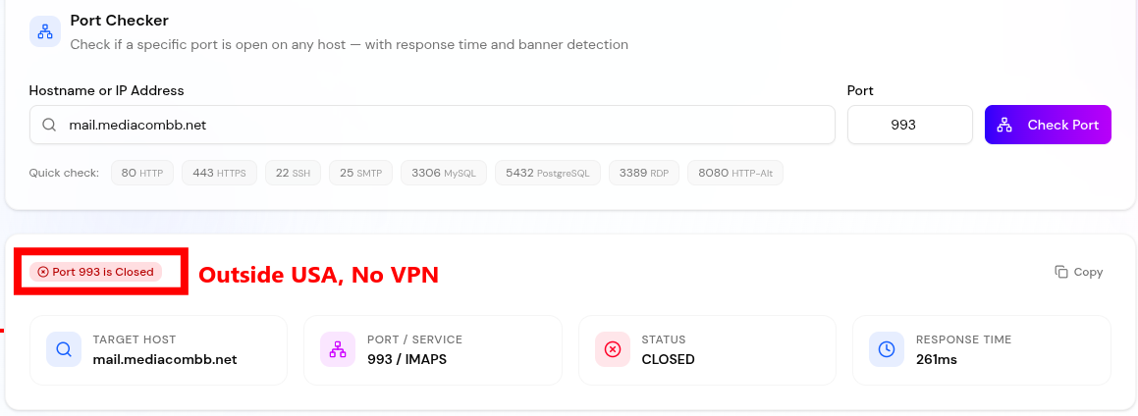Screen dimensions: 1138x416
Task: Copy the port check results
Action: [1079, 272]
